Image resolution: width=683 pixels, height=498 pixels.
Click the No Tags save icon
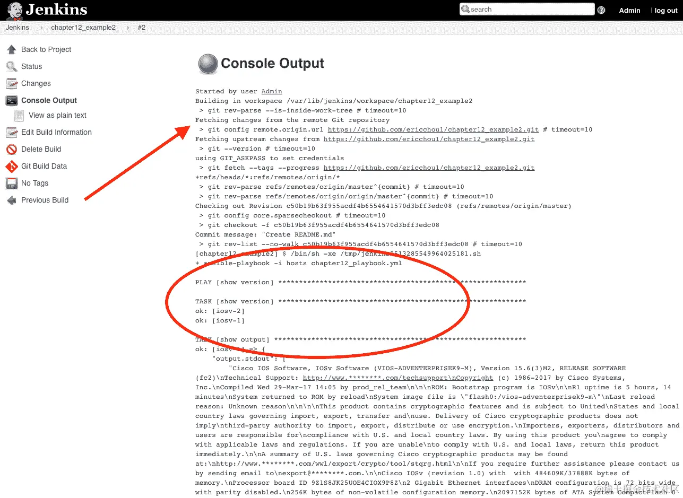tap(12, 183)
